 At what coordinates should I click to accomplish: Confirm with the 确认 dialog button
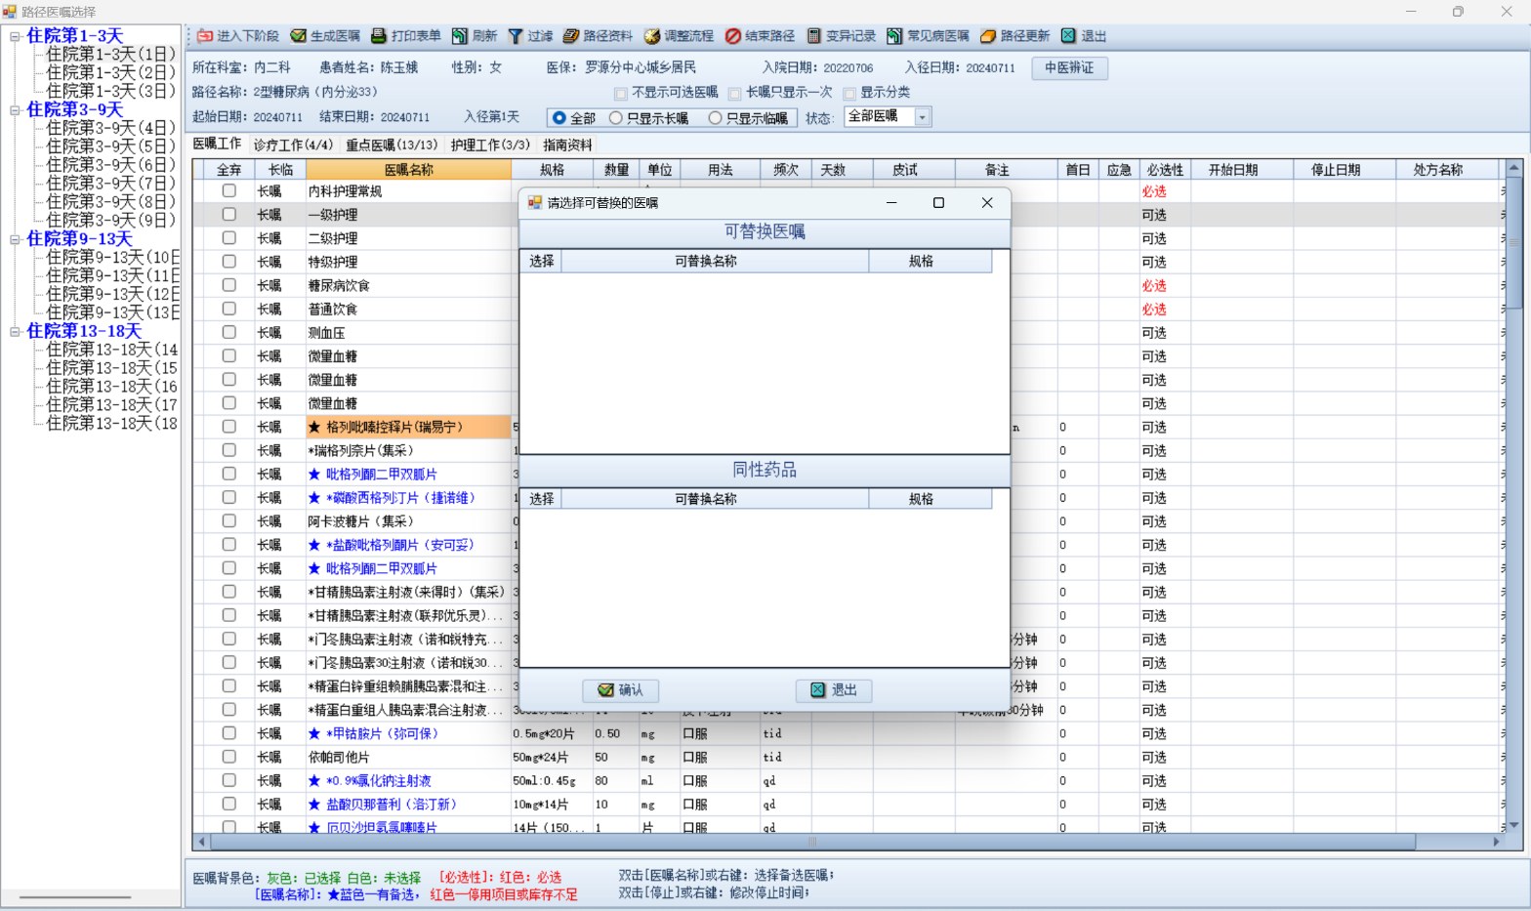[x=621, y=690]
